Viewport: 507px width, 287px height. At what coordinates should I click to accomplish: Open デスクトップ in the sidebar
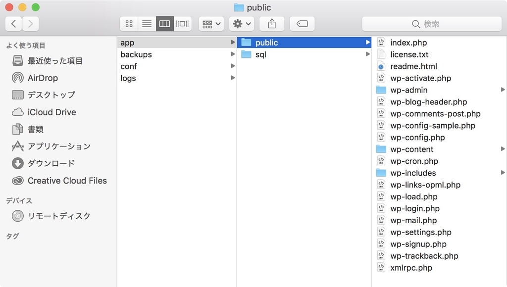point(44,95)
